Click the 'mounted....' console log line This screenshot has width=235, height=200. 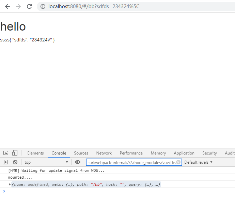point(20,177)
